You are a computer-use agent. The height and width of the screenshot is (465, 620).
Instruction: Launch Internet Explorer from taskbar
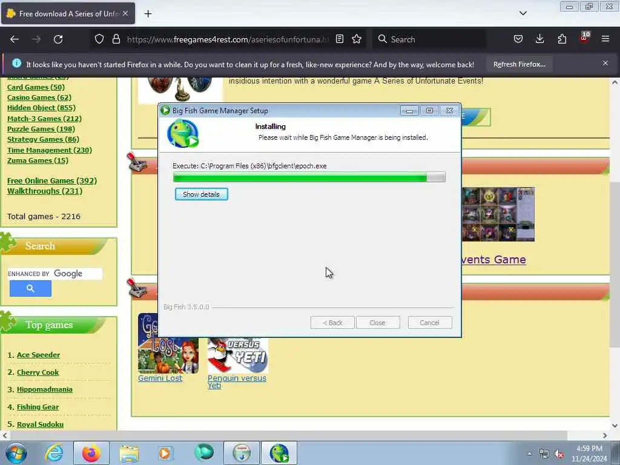click(54, 453)
